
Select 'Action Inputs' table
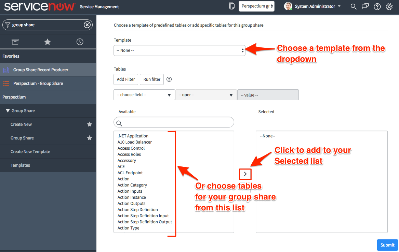130,191
